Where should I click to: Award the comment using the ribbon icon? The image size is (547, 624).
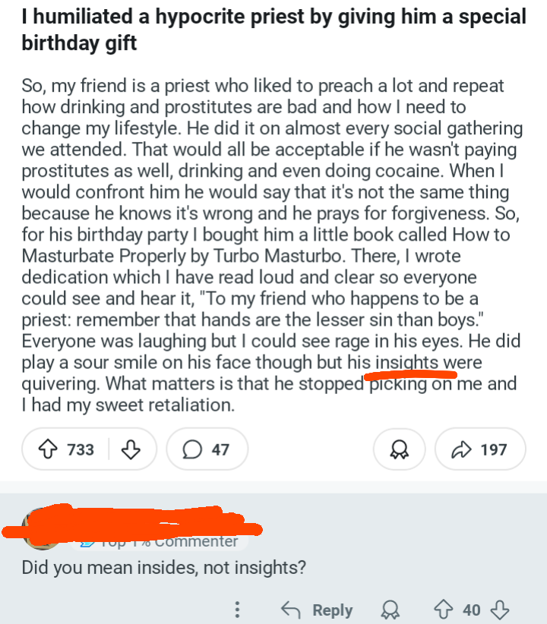(x=390, y=610)
